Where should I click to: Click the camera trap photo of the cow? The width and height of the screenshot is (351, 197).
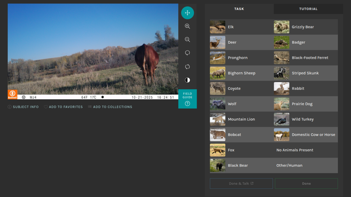(93, 51)
